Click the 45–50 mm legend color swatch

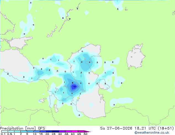coord(81,131)
